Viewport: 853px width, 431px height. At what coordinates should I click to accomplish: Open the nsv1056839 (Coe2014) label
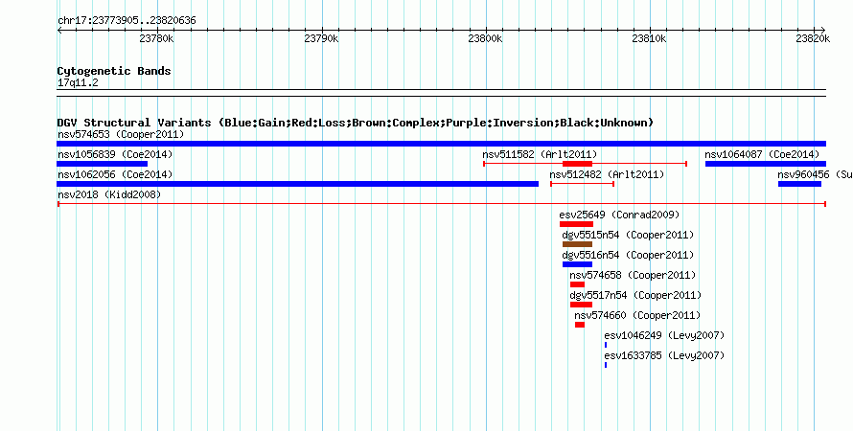click(x=115, y=154)
